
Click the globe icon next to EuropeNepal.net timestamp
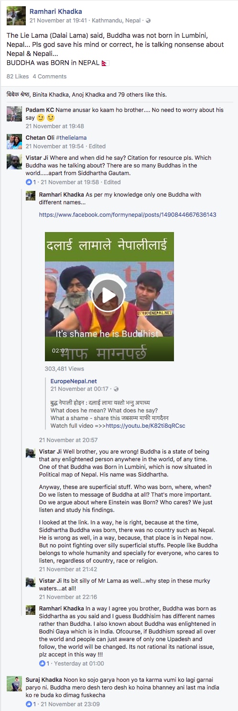pos(116,389)
